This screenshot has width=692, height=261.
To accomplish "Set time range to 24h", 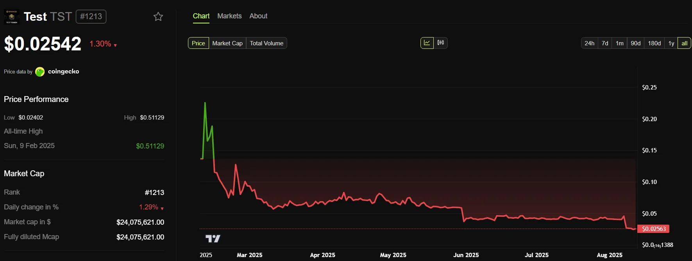I will (589, 43).
